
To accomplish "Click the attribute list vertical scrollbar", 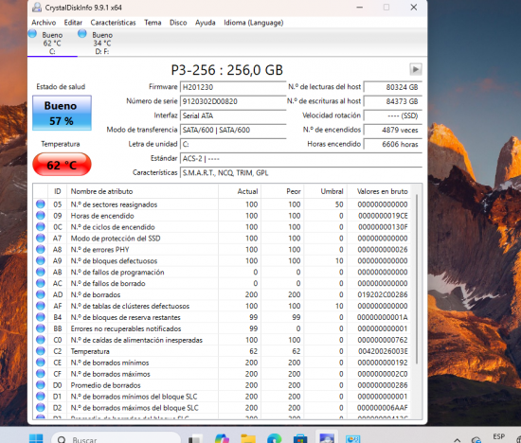I will click(417, 279).
